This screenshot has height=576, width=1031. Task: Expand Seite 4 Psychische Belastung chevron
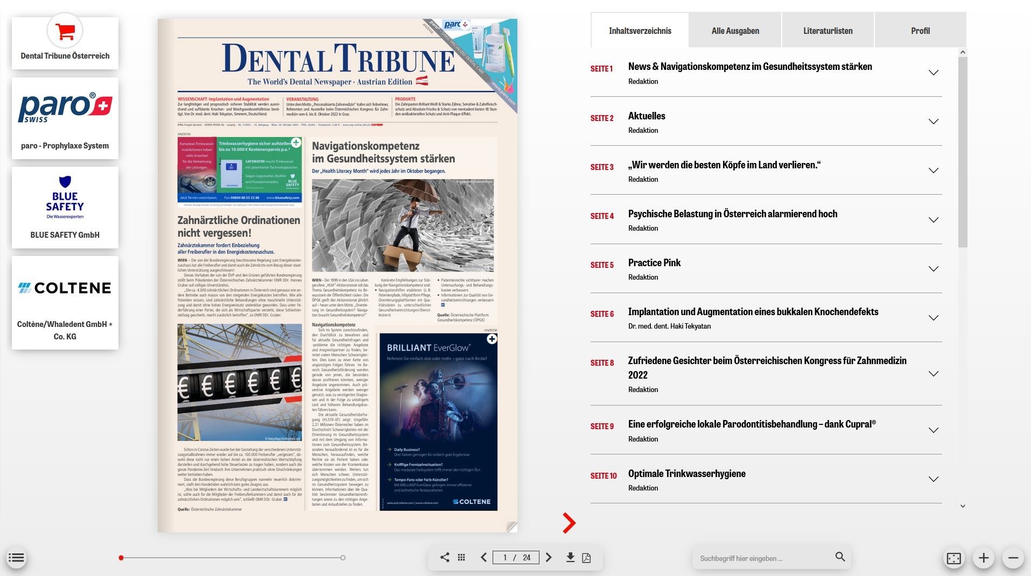(x=934, y=220)
